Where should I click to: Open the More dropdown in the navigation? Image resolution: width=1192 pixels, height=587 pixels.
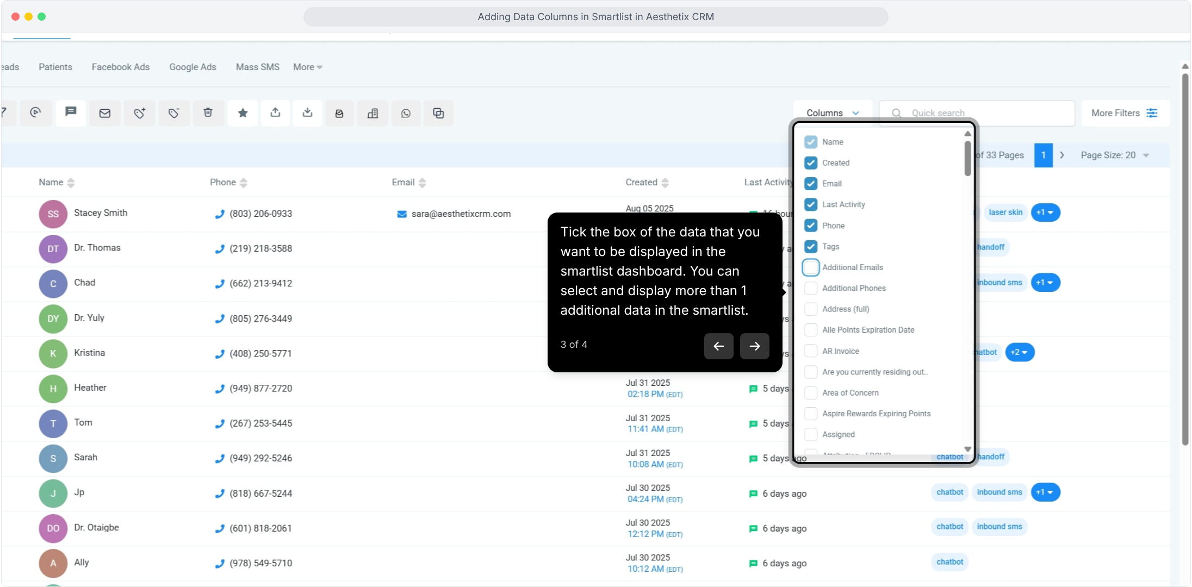[308, 67]
